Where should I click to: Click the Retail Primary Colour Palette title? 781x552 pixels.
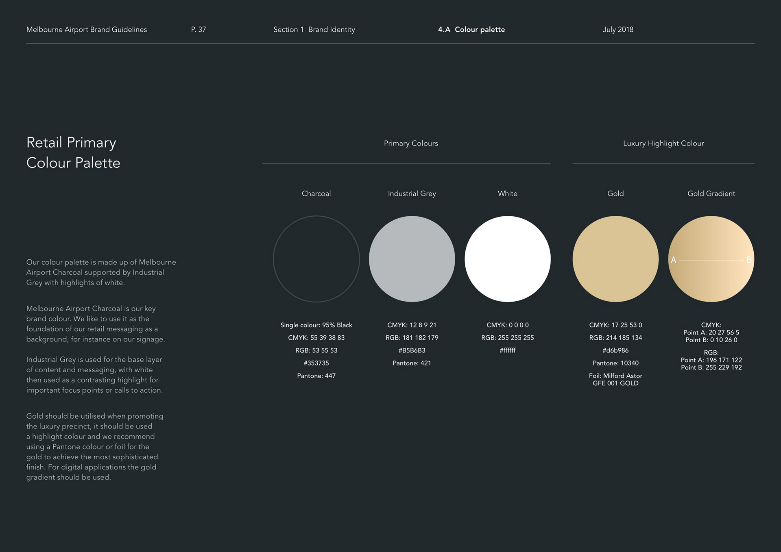(73, 152)
